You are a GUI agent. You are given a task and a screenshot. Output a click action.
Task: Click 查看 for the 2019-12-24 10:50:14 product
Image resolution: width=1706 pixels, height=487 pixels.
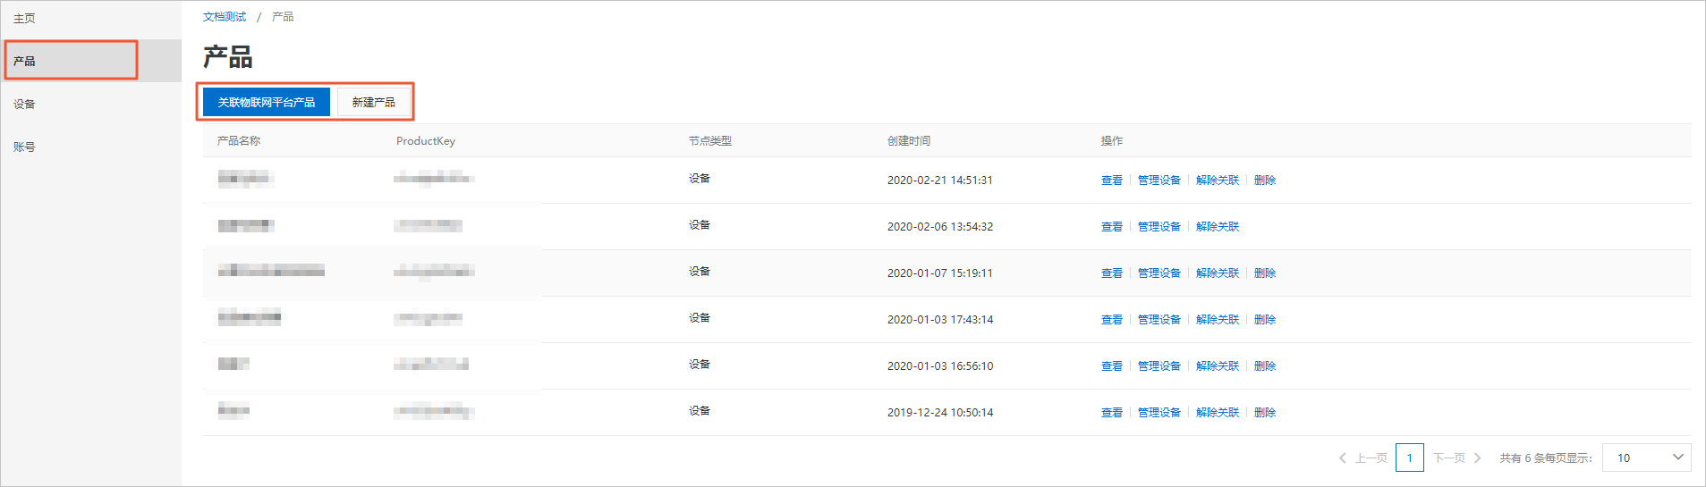[x=1112, y=413]
